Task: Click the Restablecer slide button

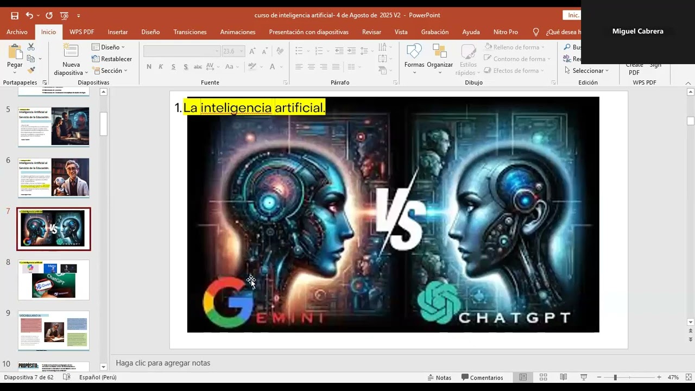Action: click(x=112, y=59)
